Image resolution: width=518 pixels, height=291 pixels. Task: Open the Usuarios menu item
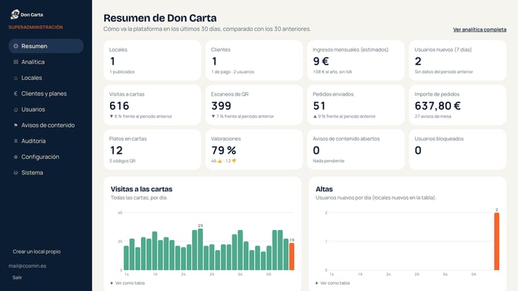coord(46,109)
